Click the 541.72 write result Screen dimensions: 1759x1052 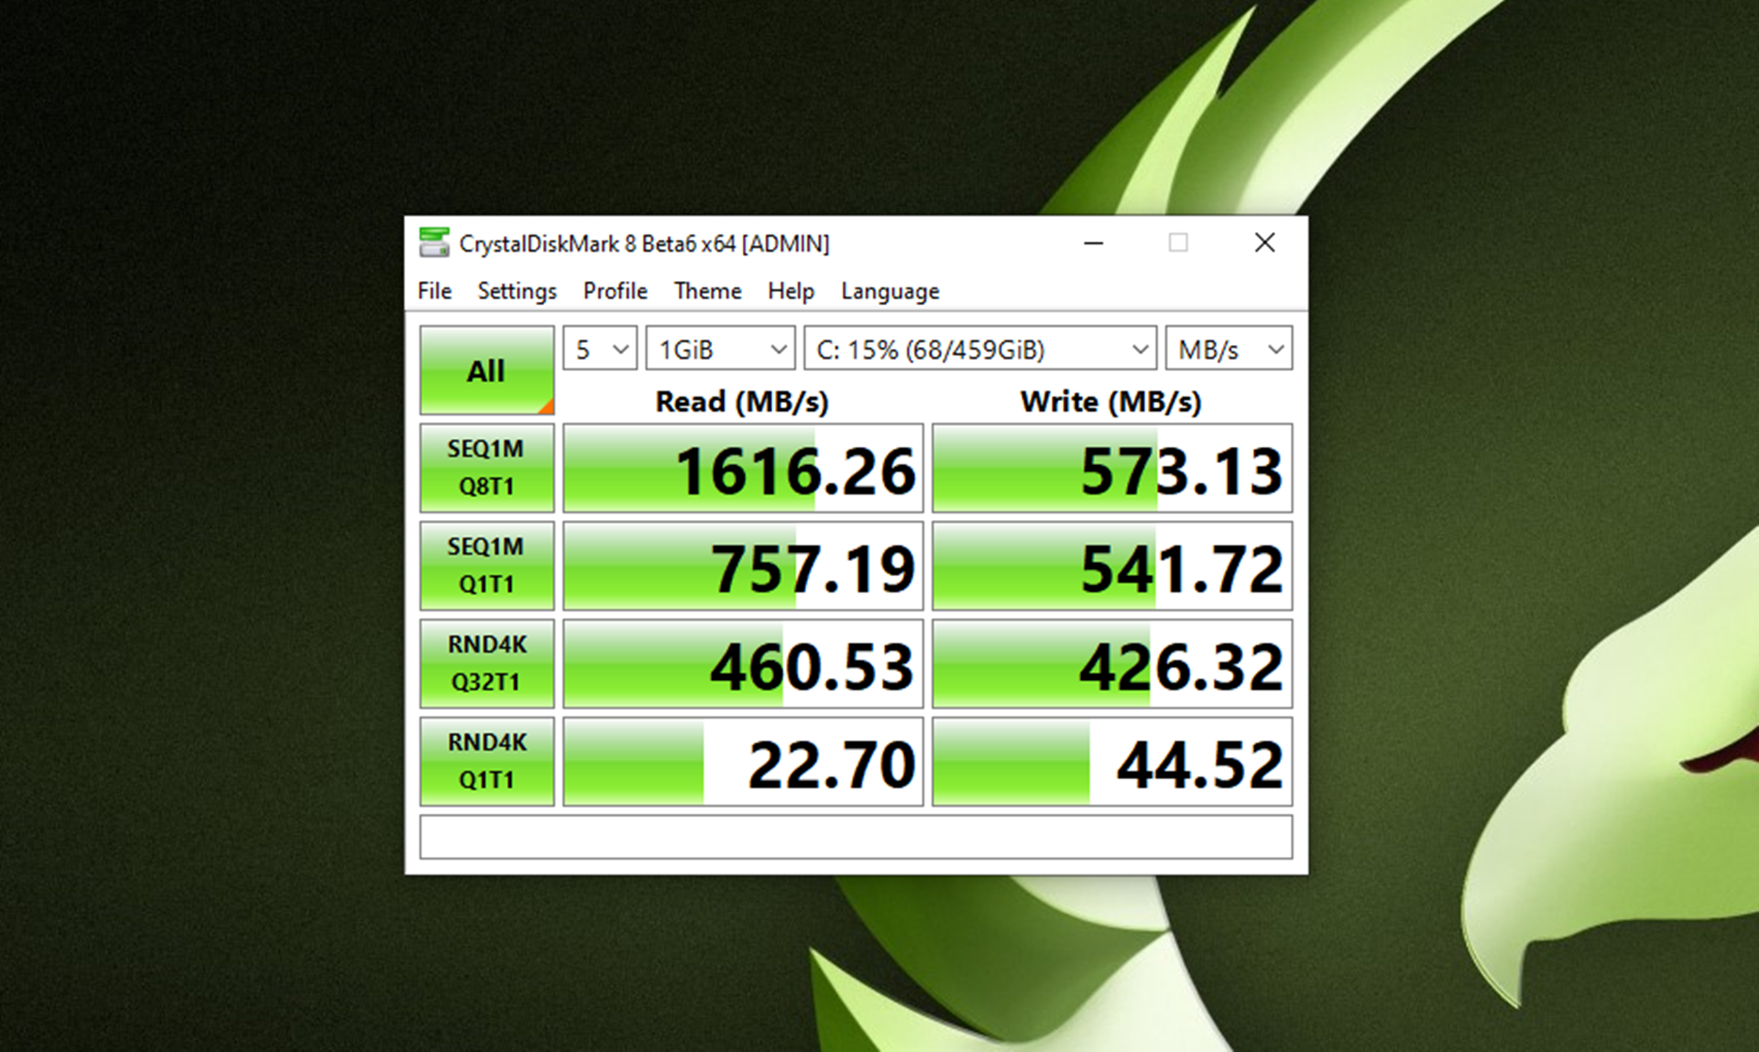(x=1112, y=566)
